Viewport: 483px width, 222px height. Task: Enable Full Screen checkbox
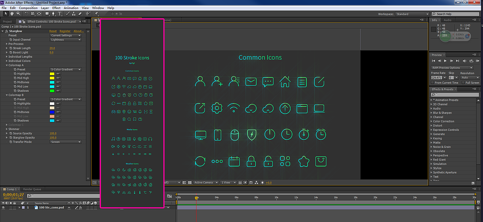(463, 83)
